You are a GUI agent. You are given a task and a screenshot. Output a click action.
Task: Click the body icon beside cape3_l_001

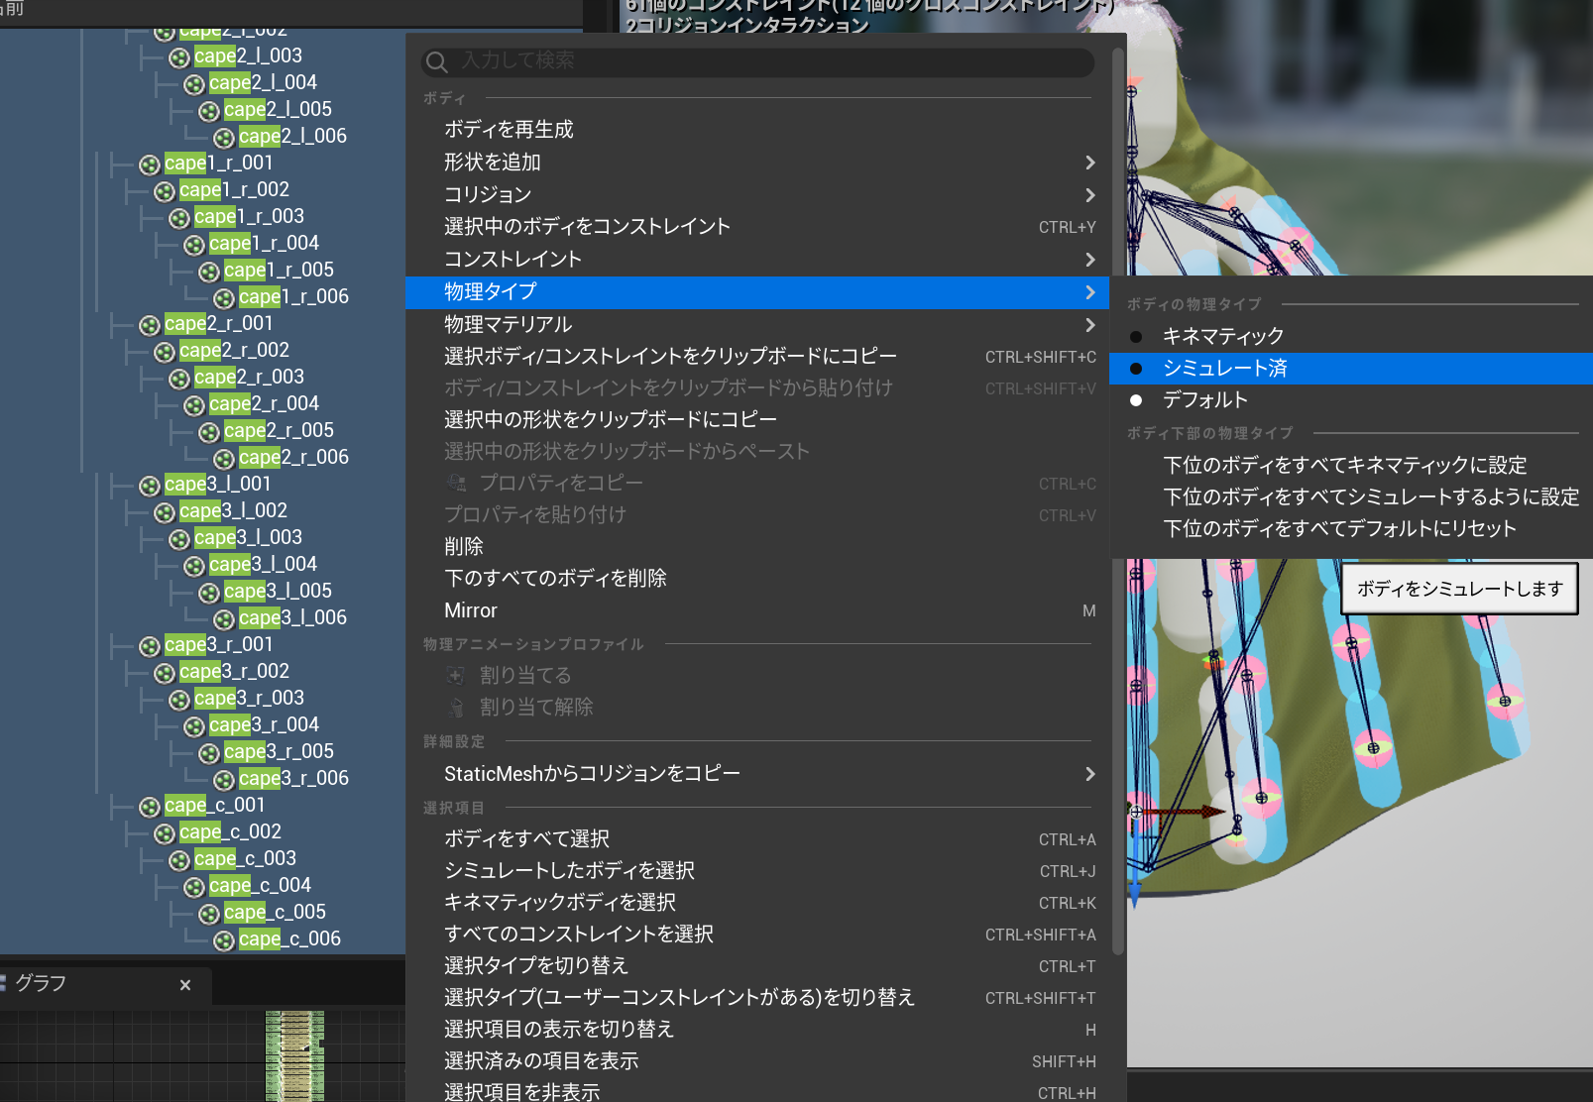coord(150,486)
